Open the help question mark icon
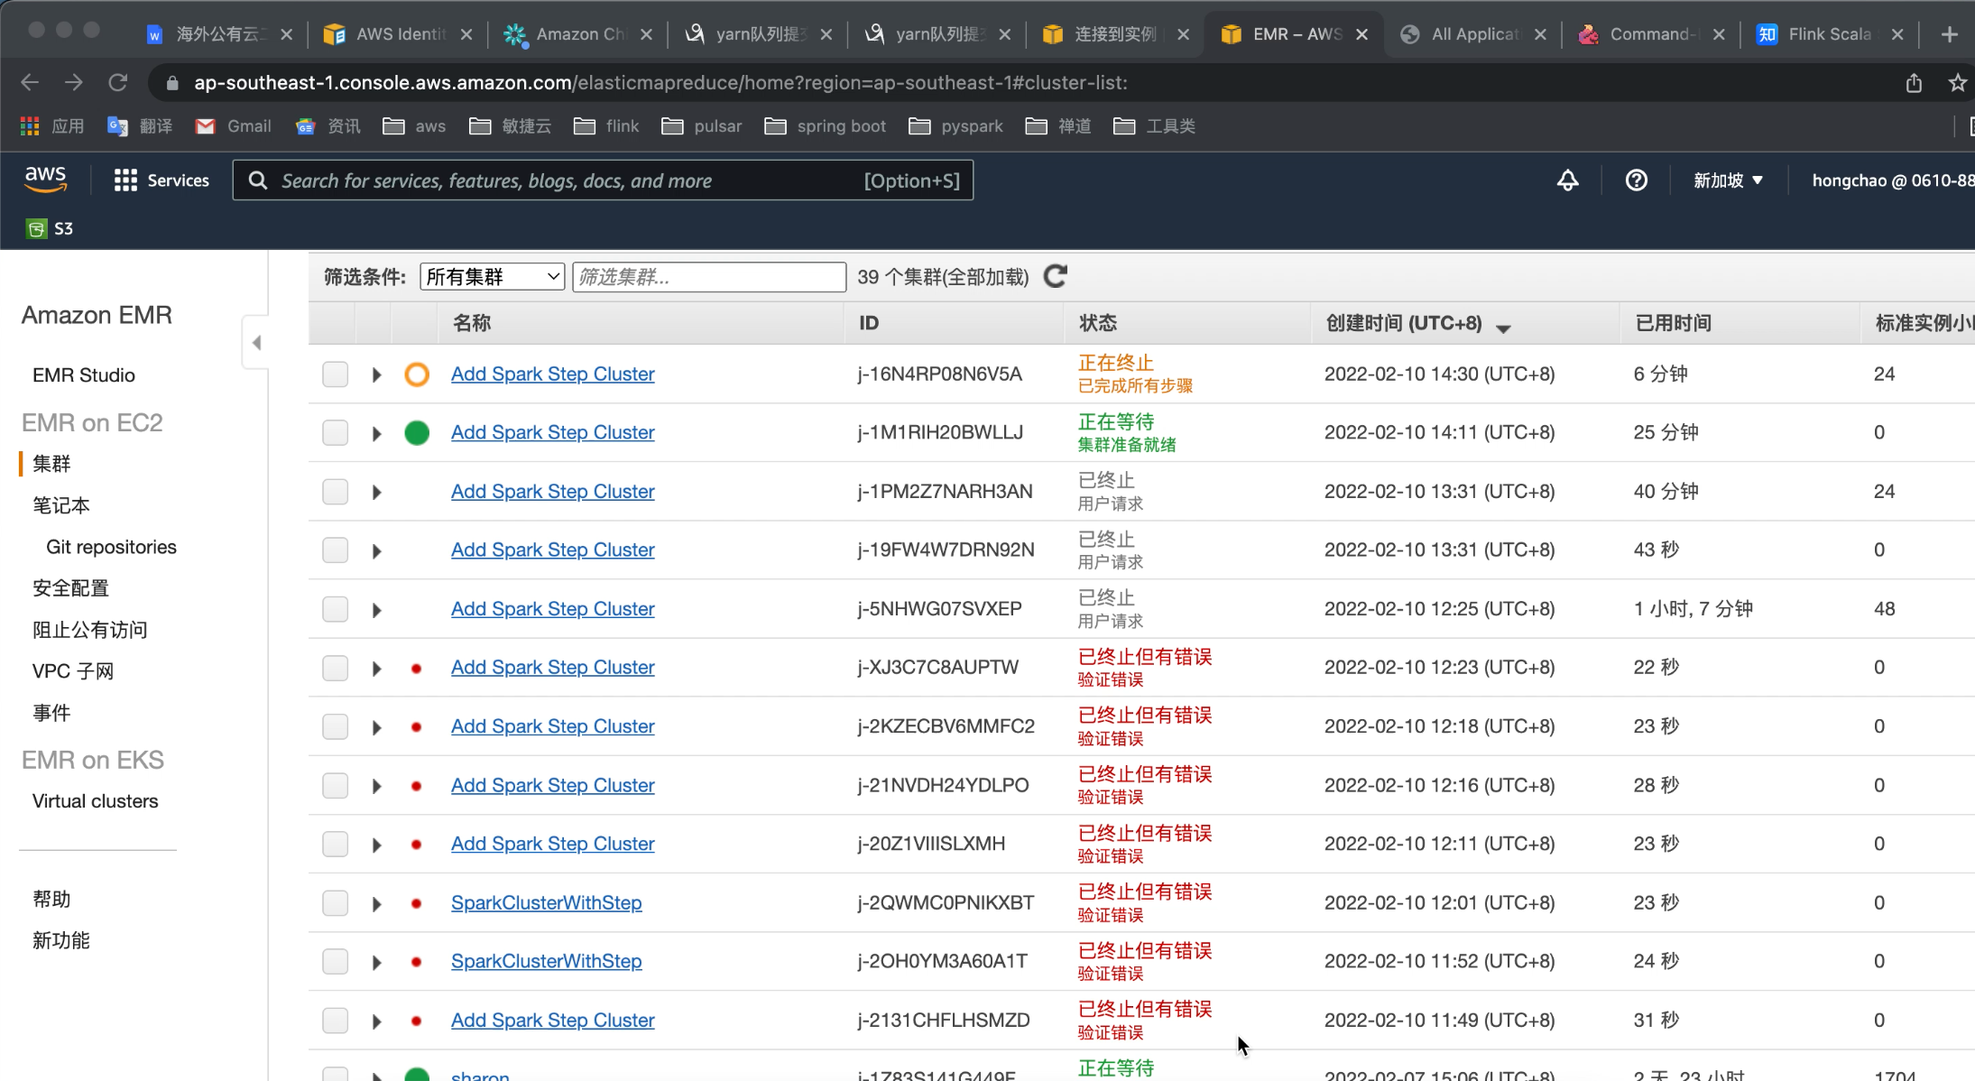Image resolution: width=1975 pixels, height=1081 pixels. coord(1636,180)
